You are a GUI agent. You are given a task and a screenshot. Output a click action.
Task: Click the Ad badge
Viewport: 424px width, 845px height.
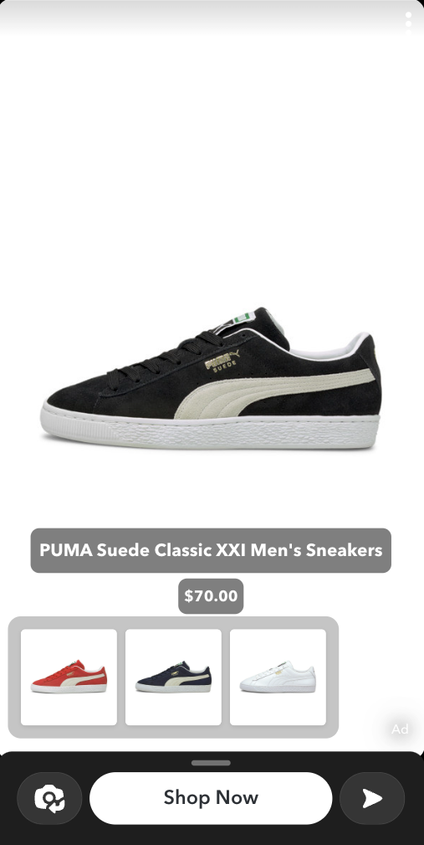click(x=400, y=729)
